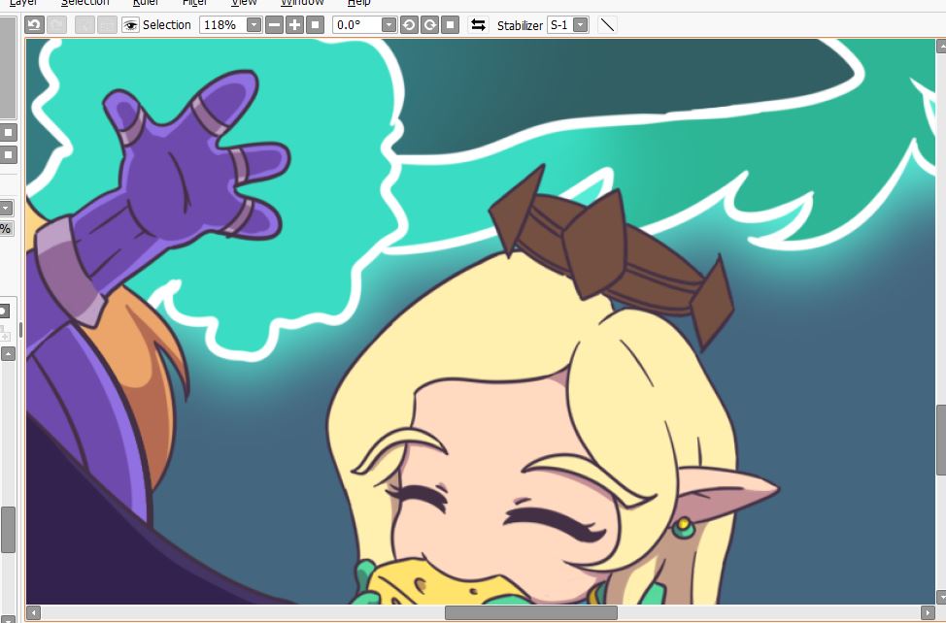Open the Filter menu
Screen dimensions: 946x623
195,3
